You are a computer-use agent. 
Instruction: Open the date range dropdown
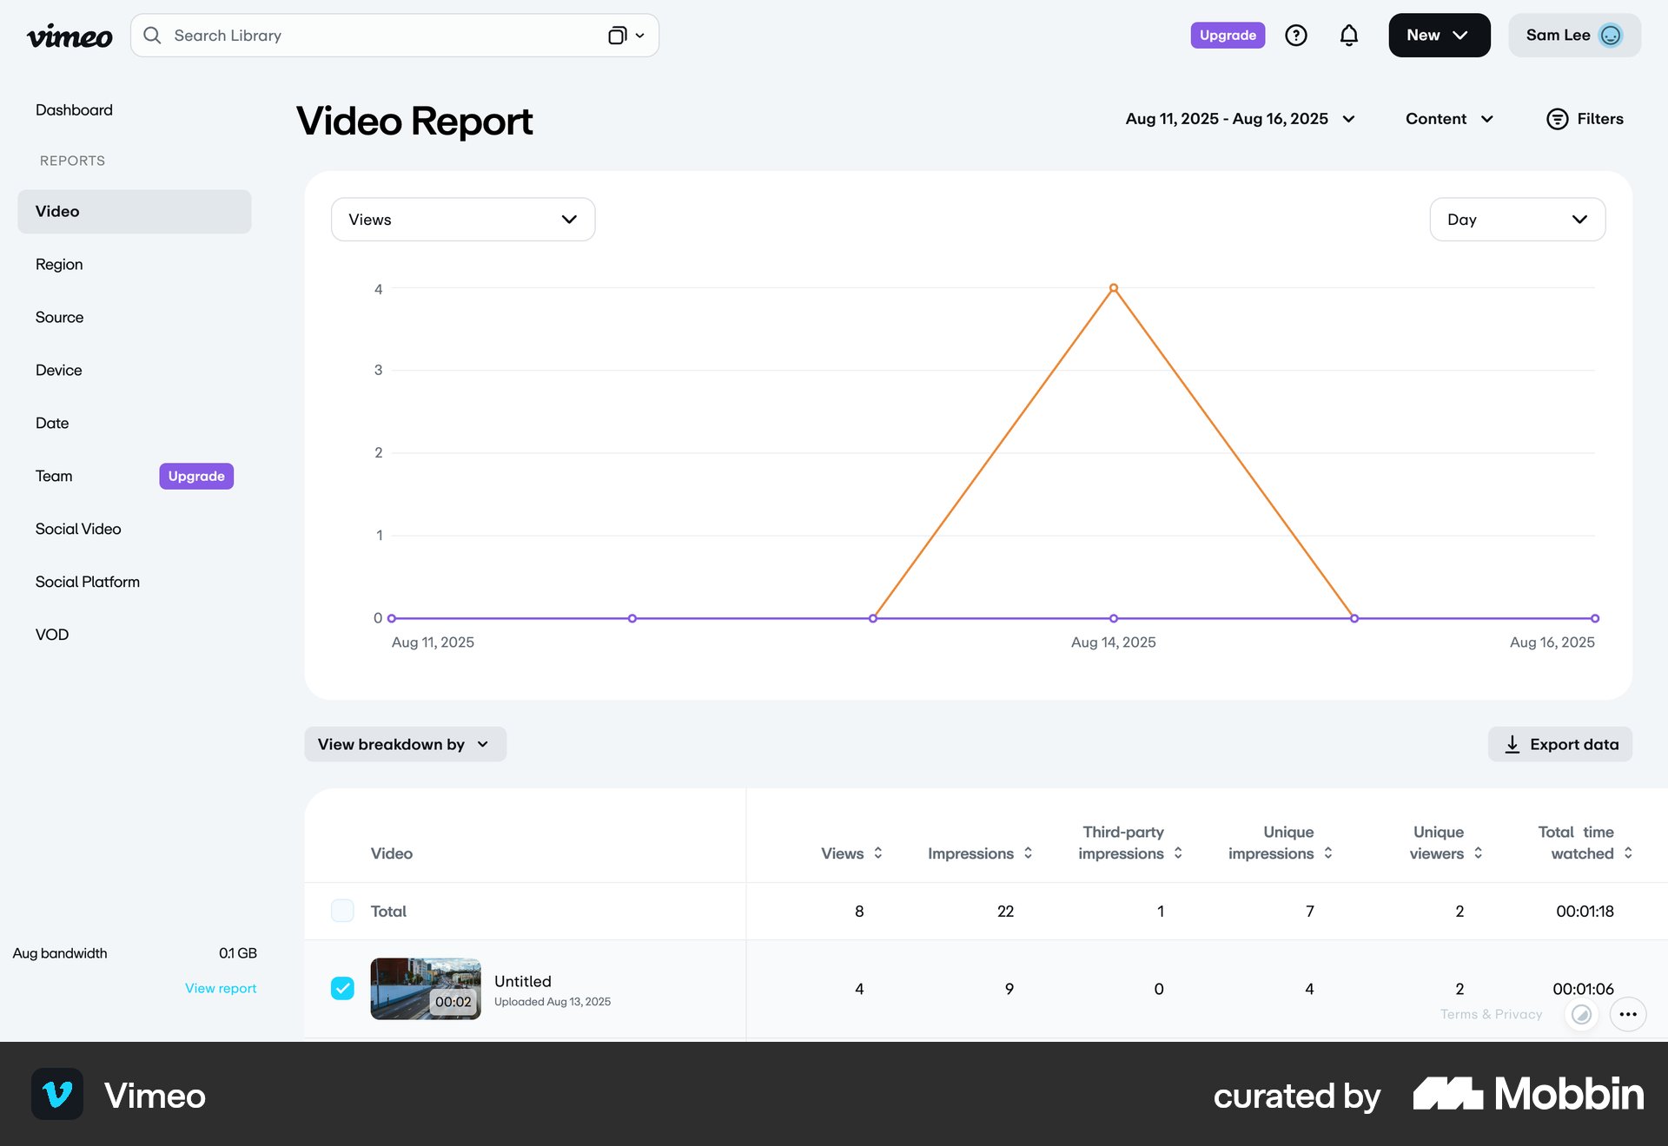tap(1241, 119)
